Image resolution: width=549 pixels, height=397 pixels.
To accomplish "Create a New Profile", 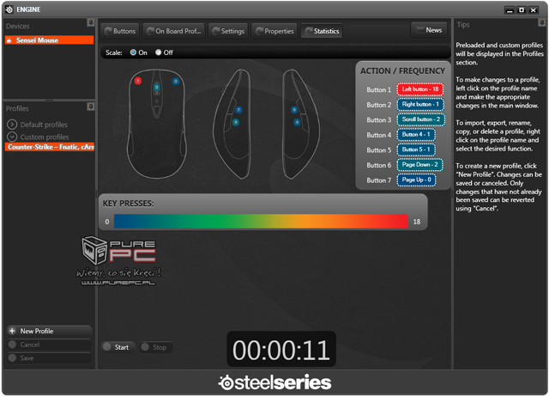I will point(49,331).
